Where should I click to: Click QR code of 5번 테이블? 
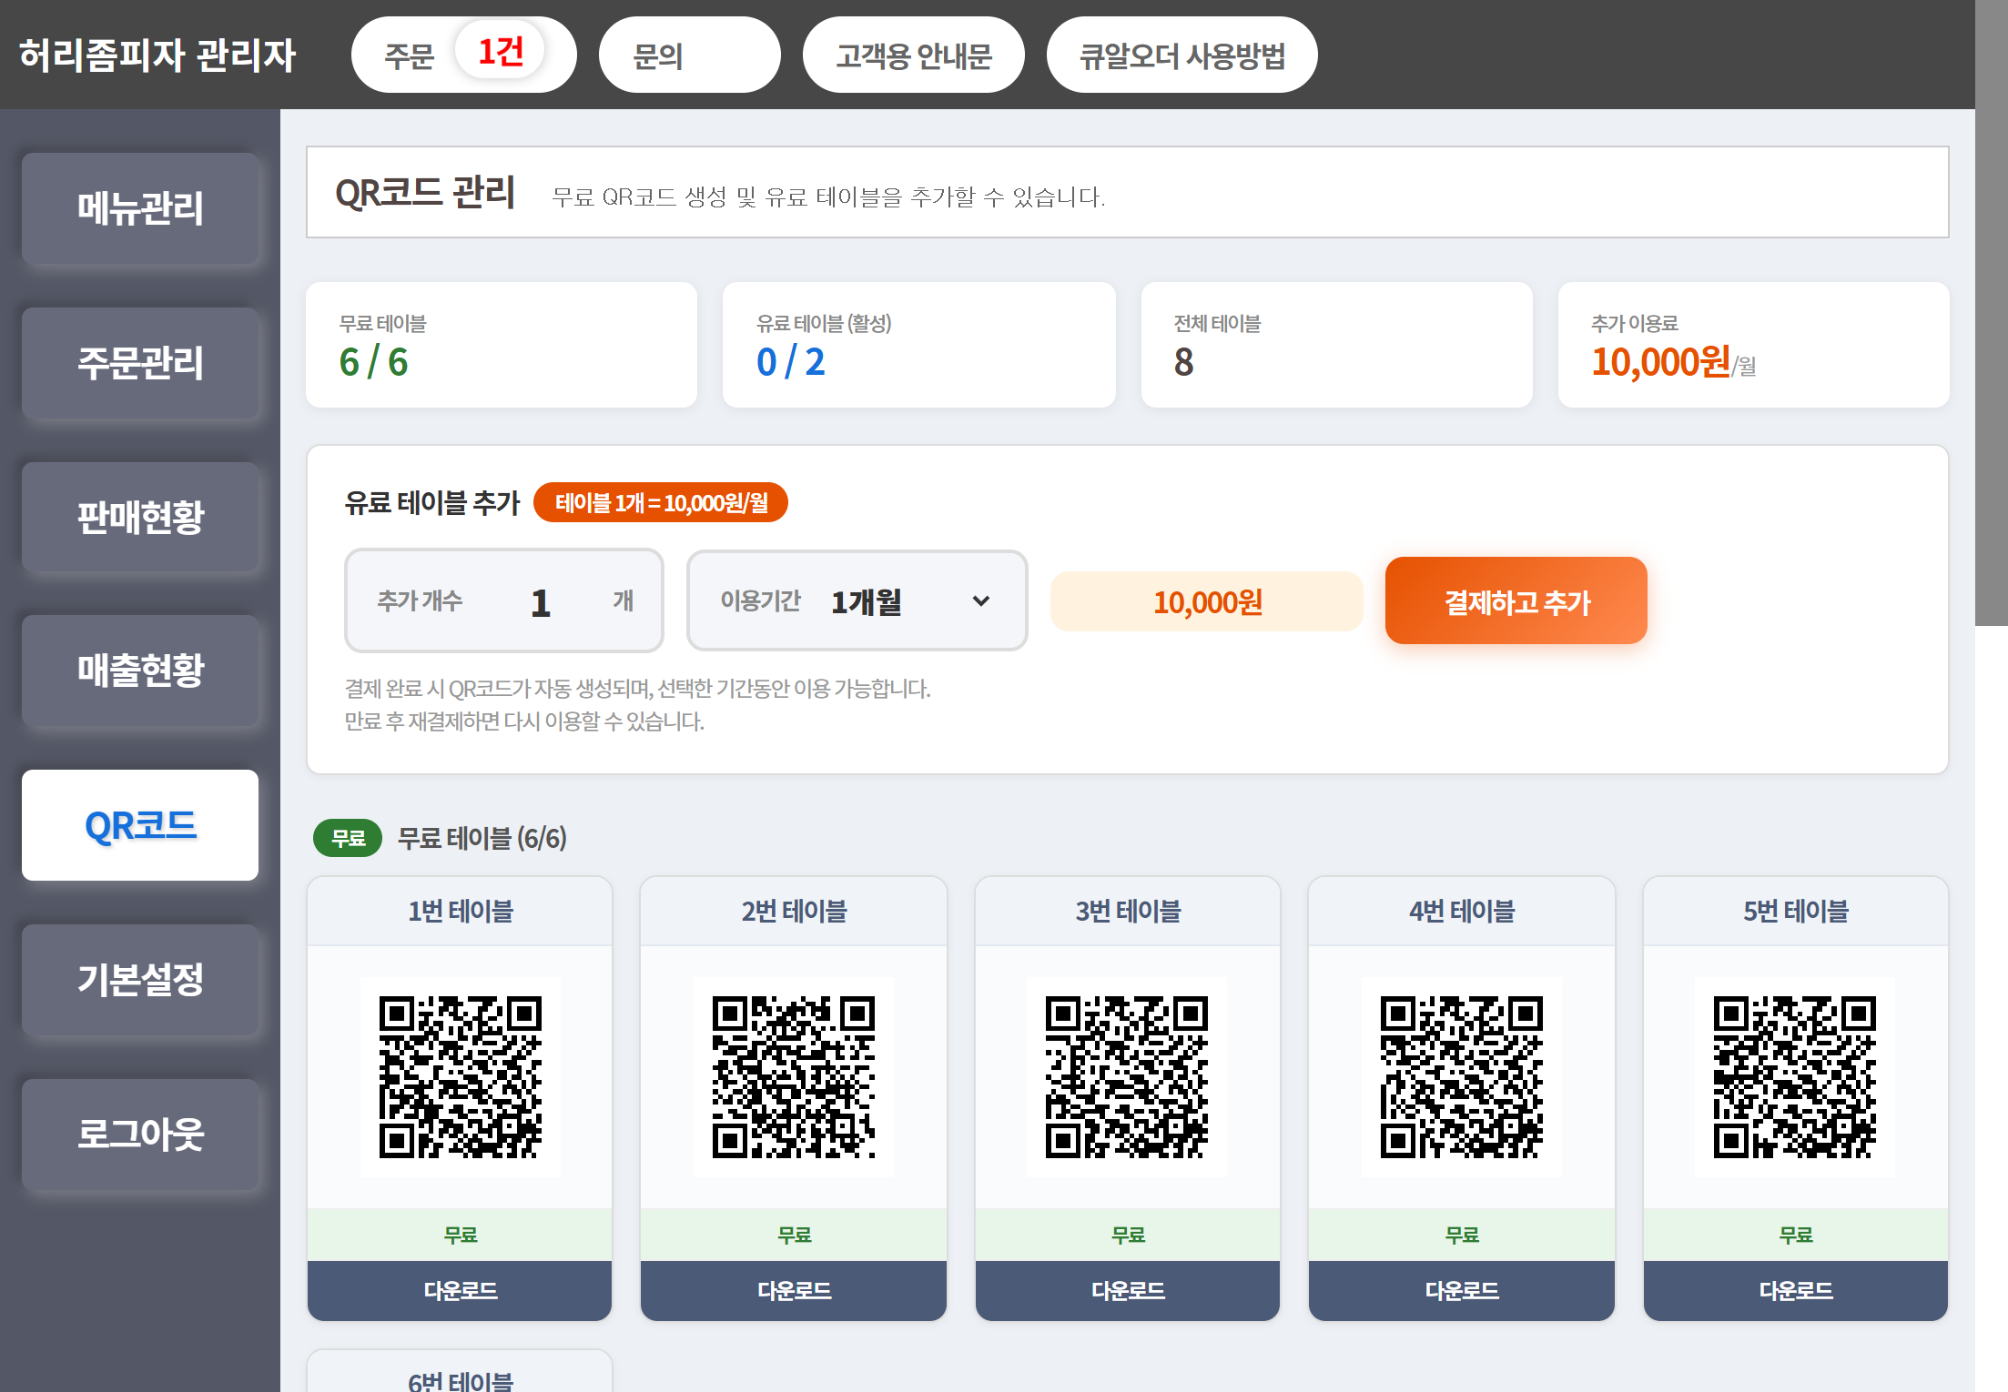click(x=1795, y=1077)
